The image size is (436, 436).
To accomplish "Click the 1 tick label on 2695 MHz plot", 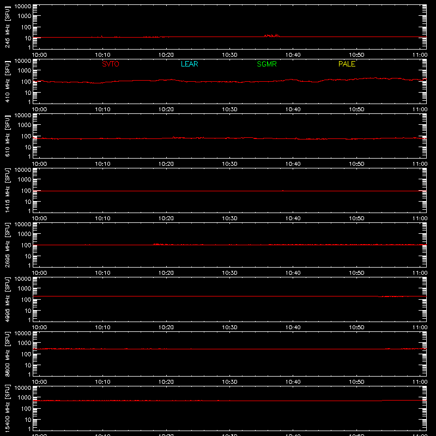I will coord(29,266).
